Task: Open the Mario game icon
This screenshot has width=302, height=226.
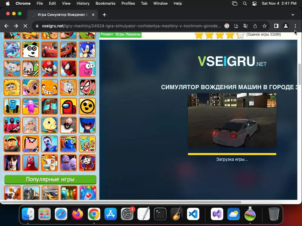Action: (x=50, y=69)
